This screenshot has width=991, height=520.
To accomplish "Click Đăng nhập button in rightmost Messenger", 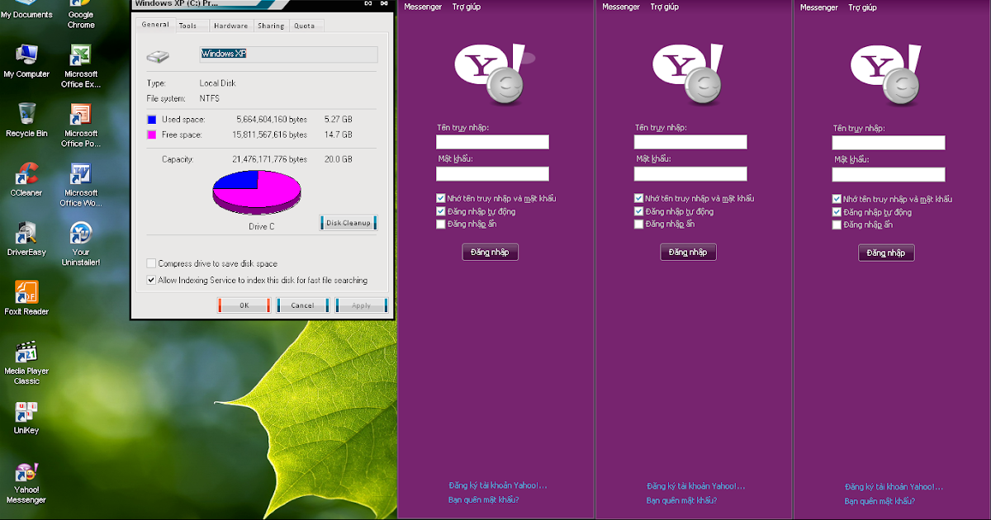I will click(887, 253).
